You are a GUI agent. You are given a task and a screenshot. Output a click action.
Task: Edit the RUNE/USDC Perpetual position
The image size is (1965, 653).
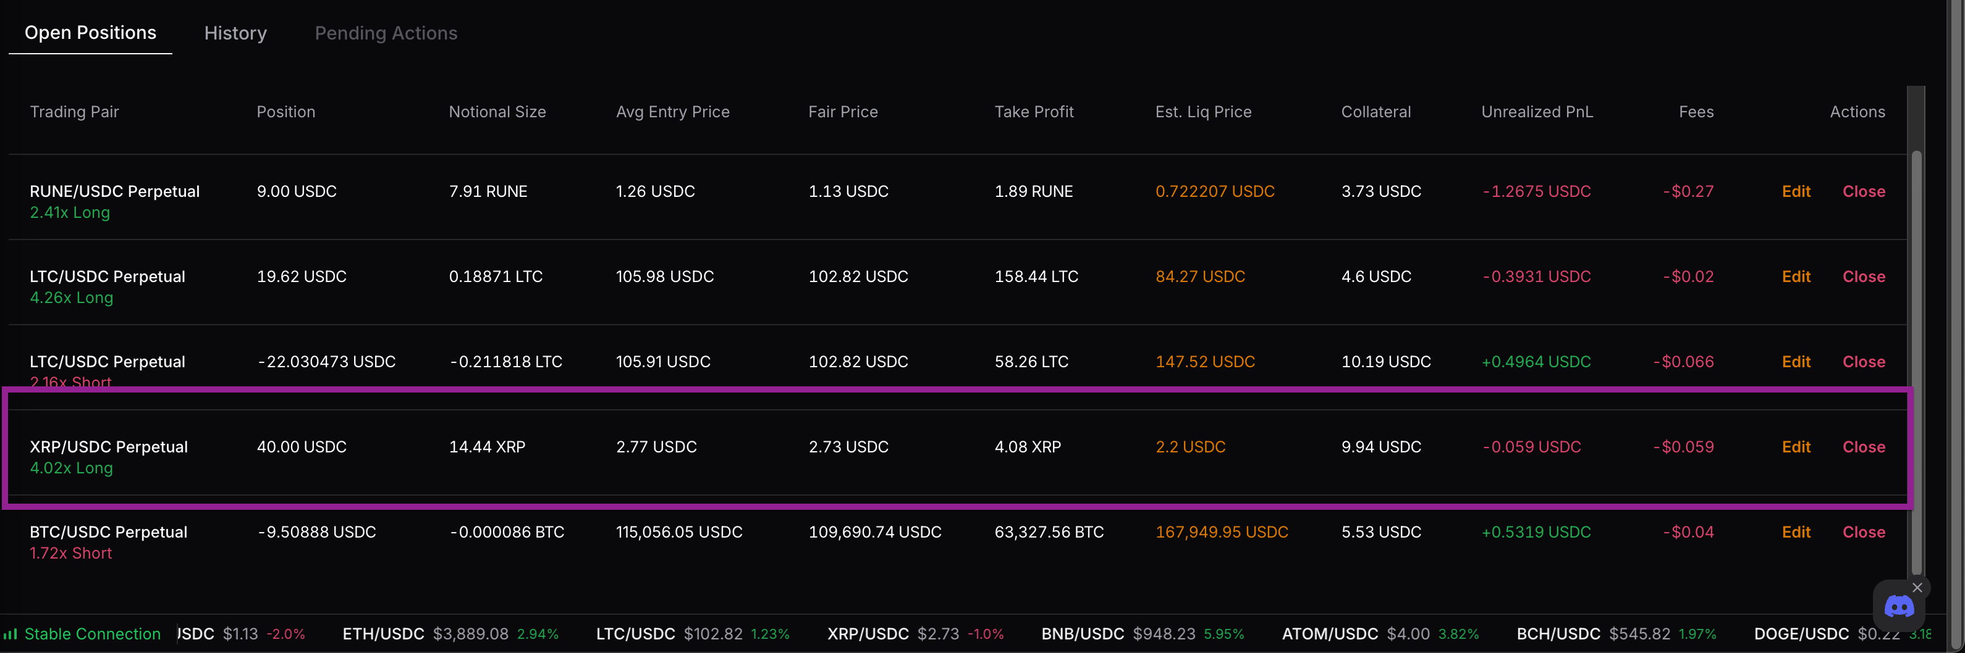pyautogui.click(x=1795, y=191)
